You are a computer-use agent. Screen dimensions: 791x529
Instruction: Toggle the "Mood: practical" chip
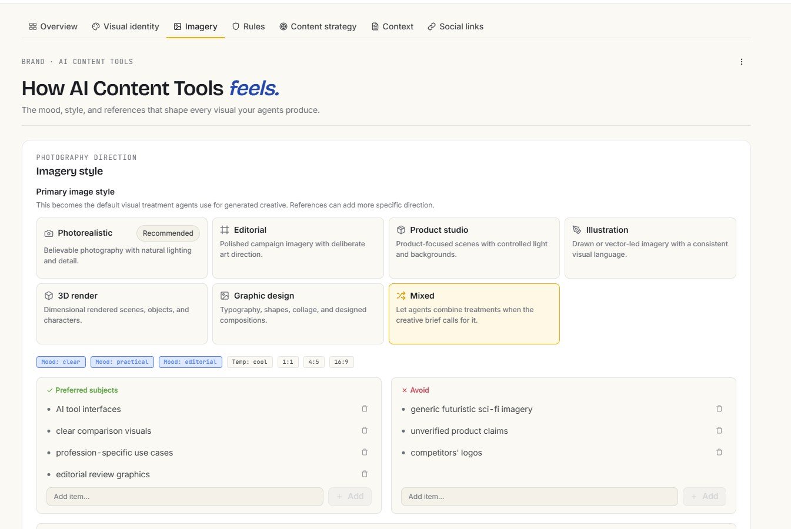122,362
